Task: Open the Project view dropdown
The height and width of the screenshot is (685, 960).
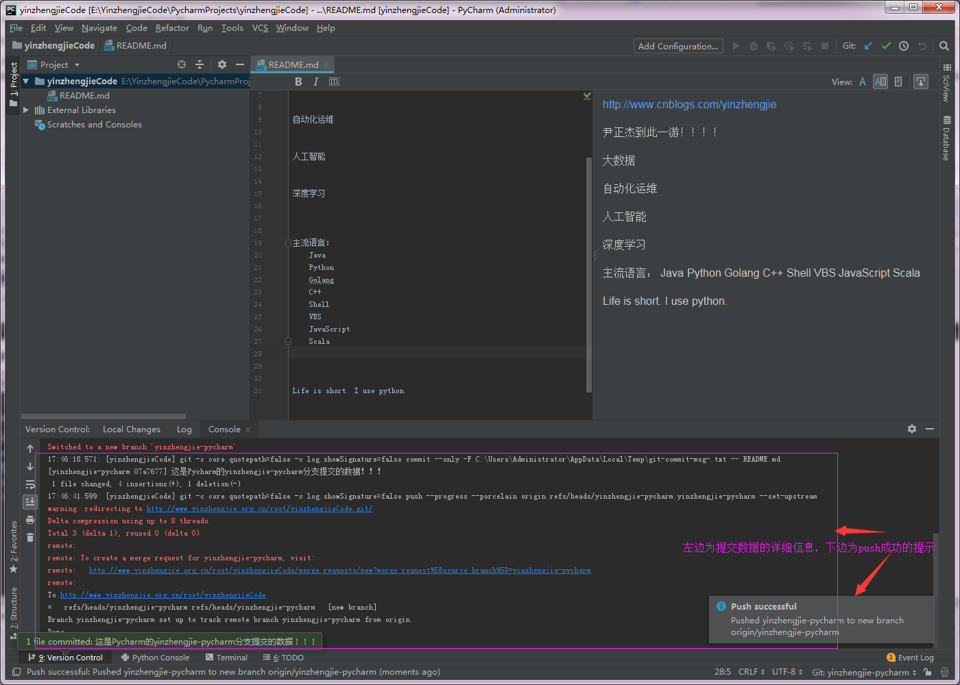Action: coord(77,65)
